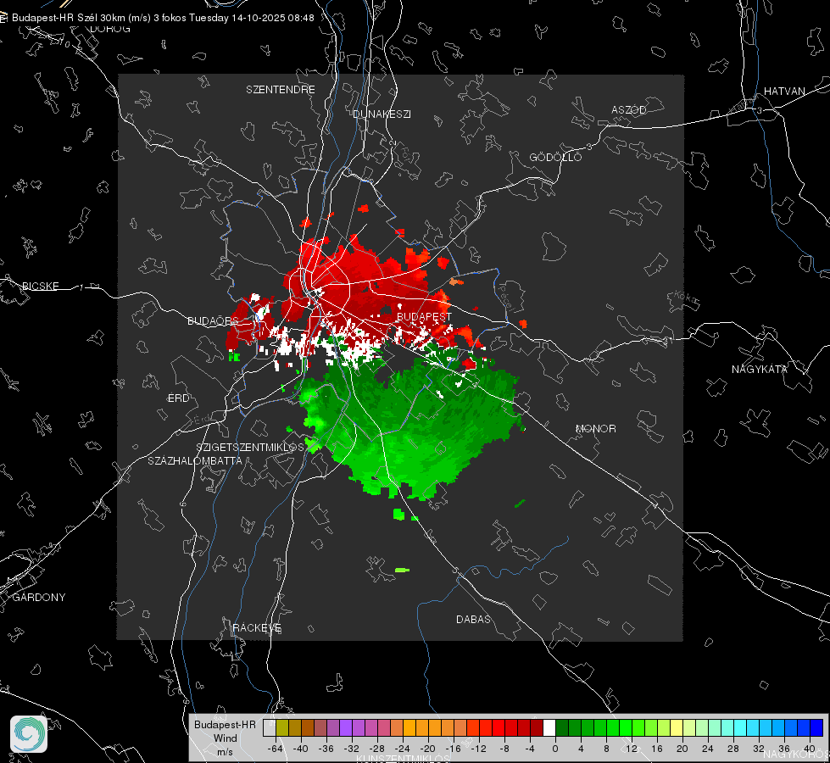Click the -64 legend scale value

(x=275, y=749)
